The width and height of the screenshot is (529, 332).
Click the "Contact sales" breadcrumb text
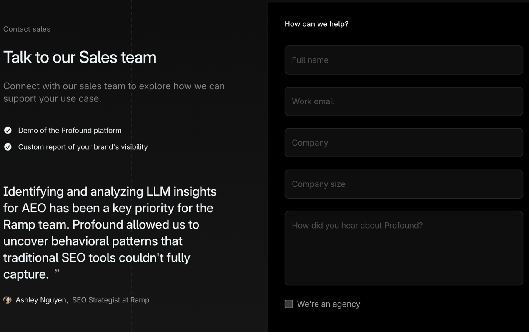[27, 29]
